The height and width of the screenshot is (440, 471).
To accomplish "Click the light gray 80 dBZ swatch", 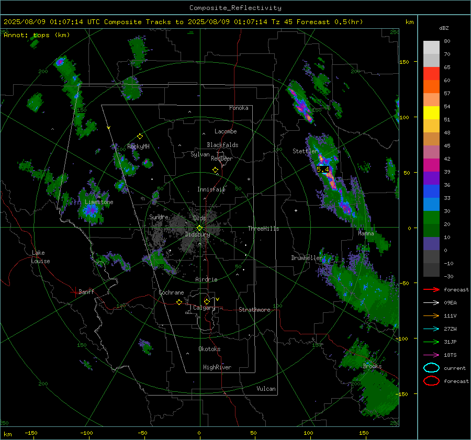I will pyautogui.click(x=431, y=48).
